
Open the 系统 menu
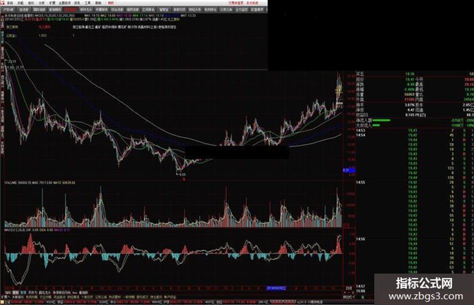click(10, 3)
